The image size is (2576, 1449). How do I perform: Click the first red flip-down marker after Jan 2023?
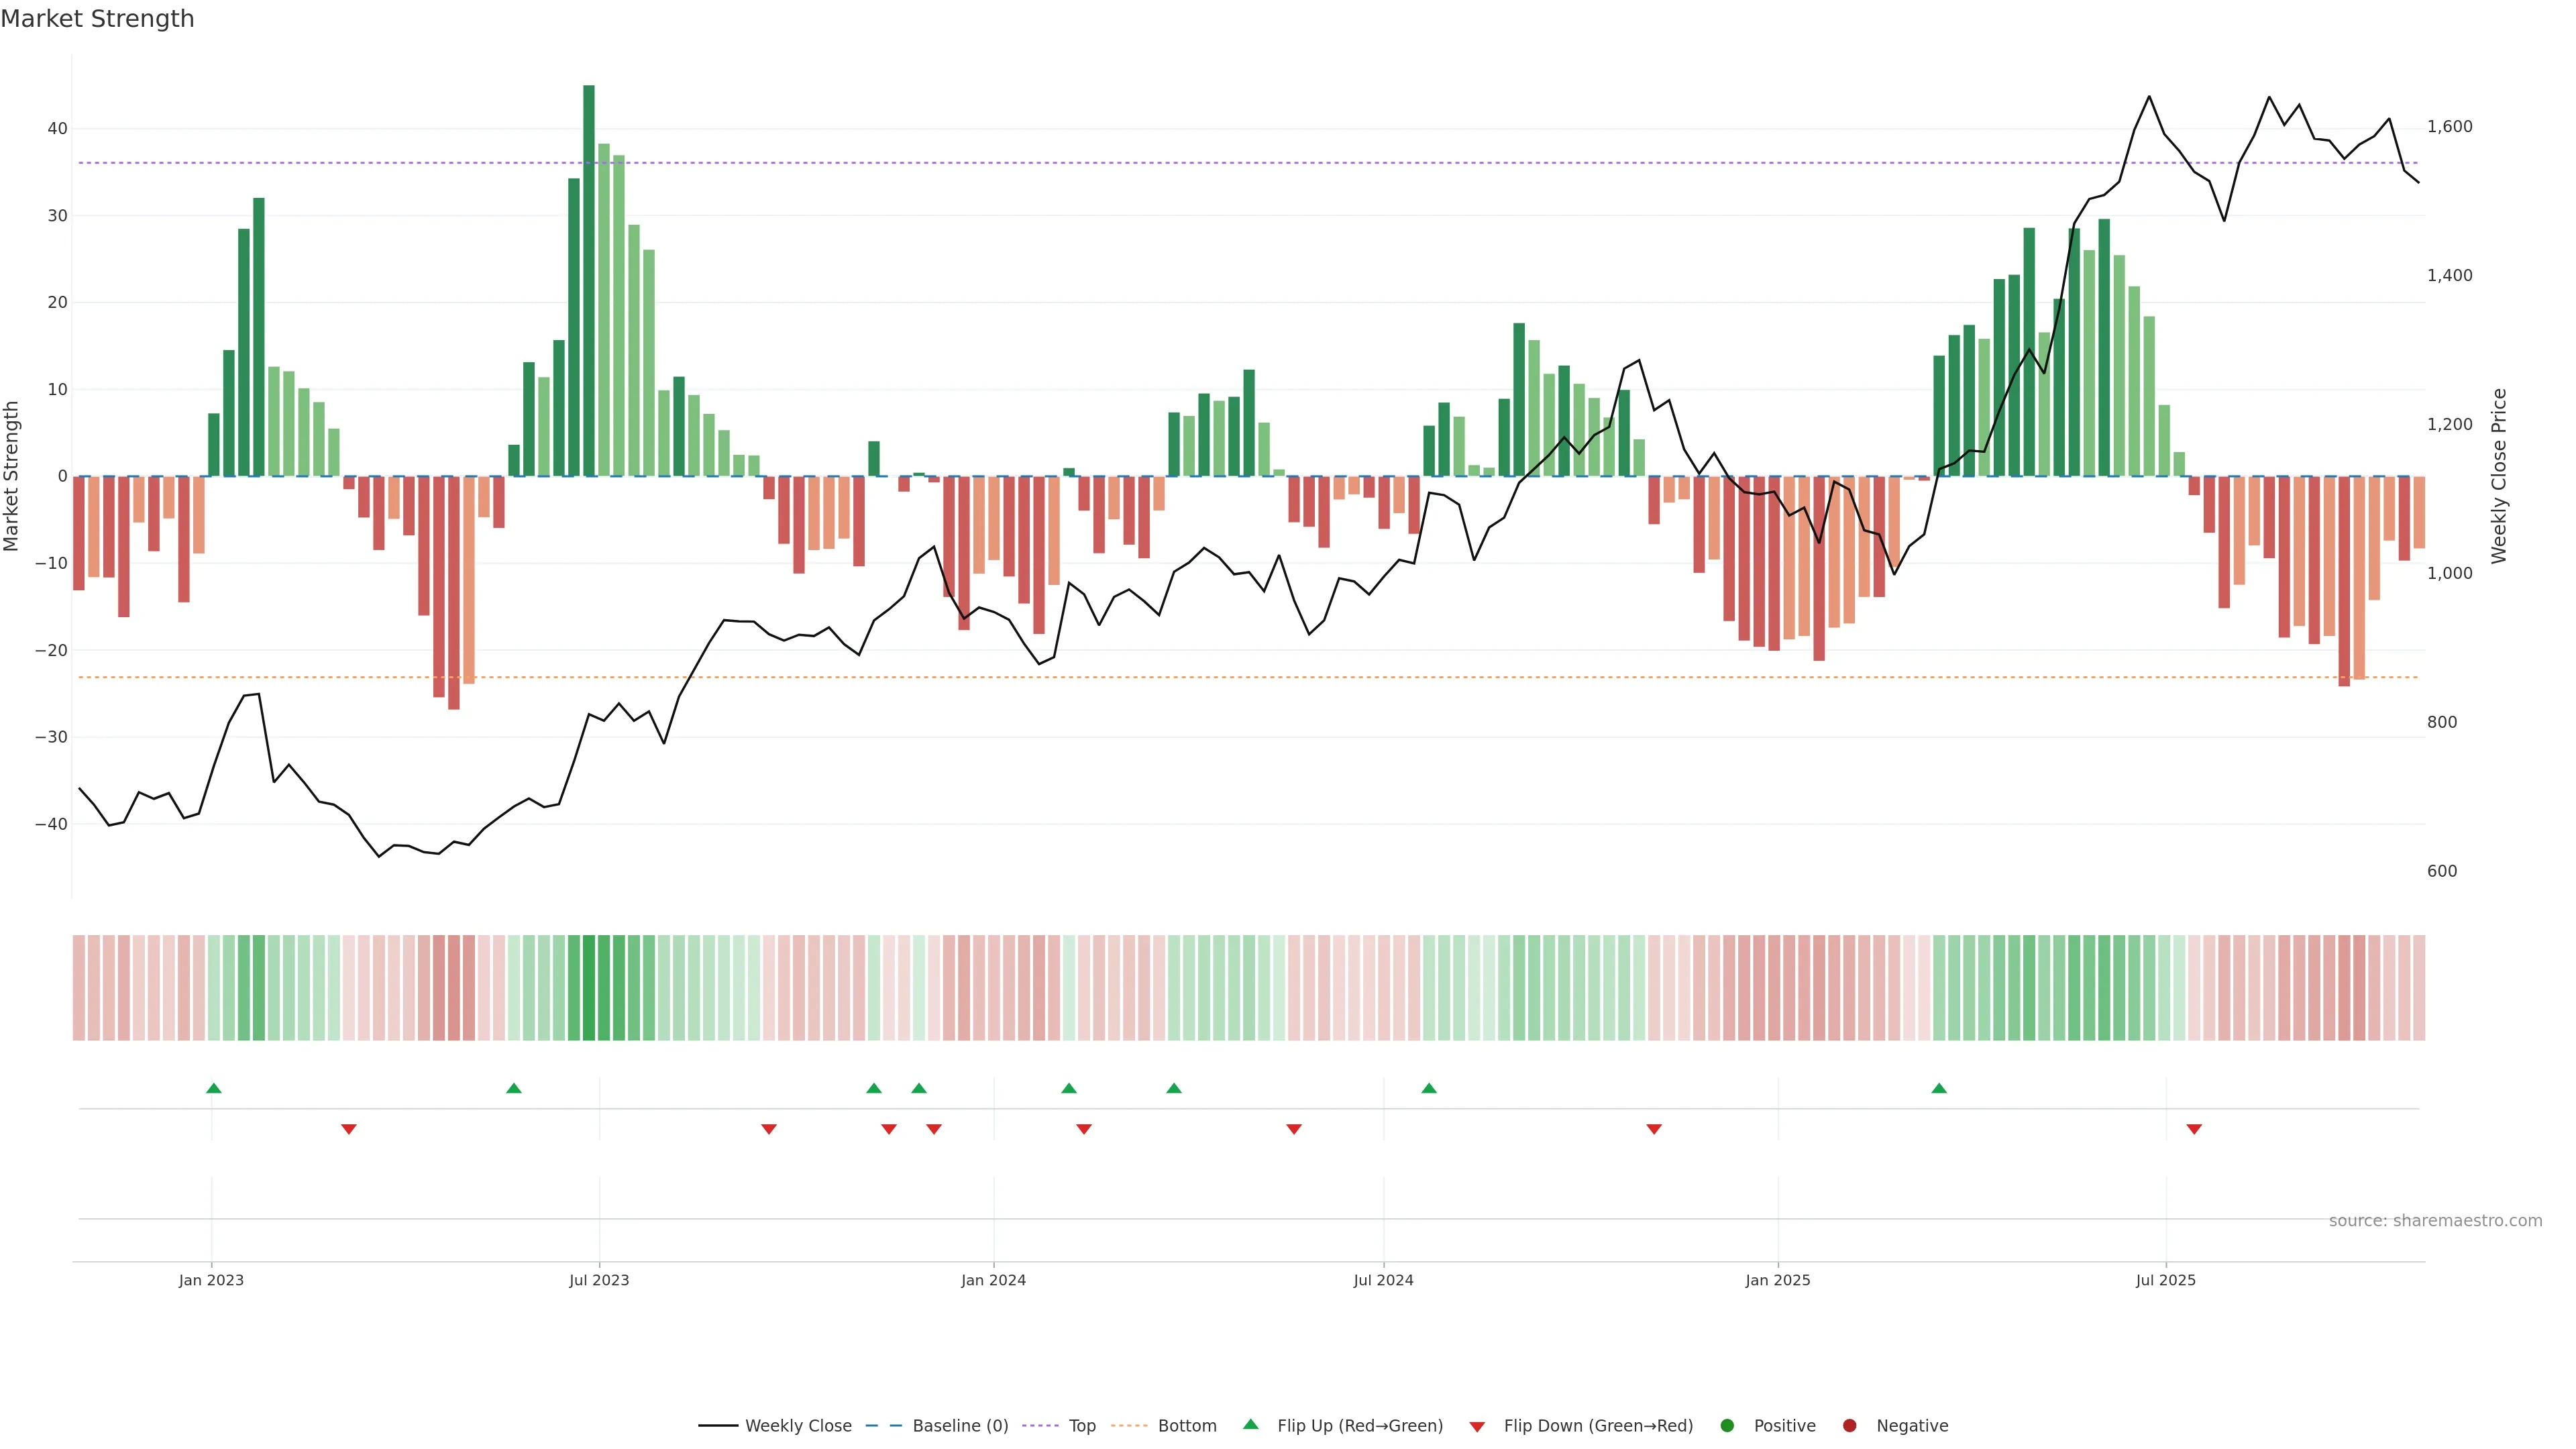[x=348, y=1129]
